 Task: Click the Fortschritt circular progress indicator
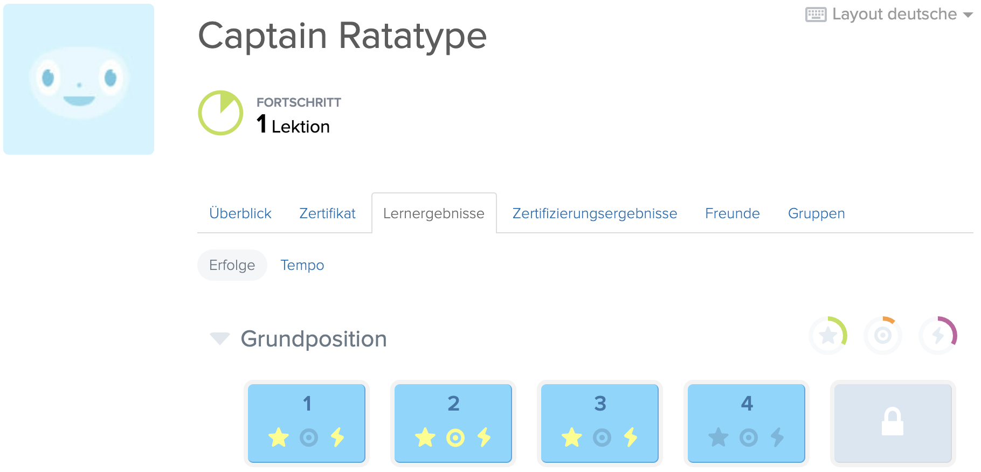220,113
